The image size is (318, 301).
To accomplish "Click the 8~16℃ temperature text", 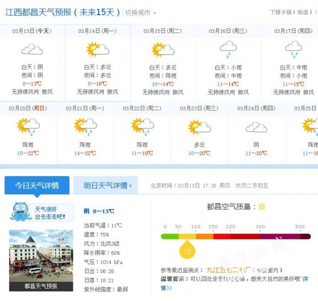I will [x=97, y=84].
